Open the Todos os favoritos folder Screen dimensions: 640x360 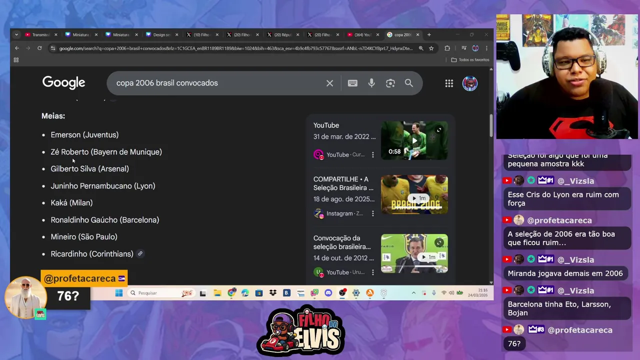(470, 59)
